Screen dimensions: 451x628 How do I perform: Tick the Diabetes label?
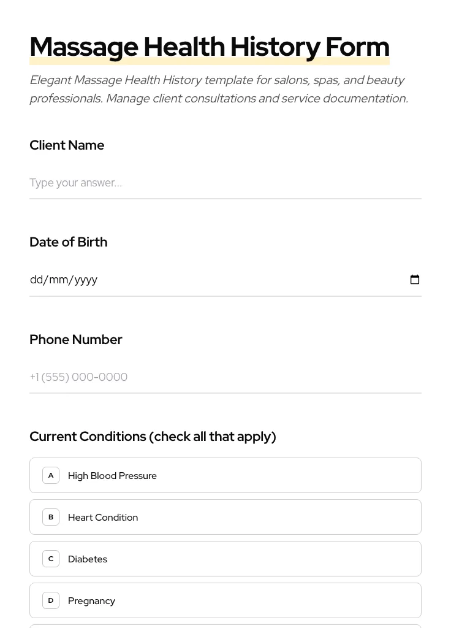88,559
